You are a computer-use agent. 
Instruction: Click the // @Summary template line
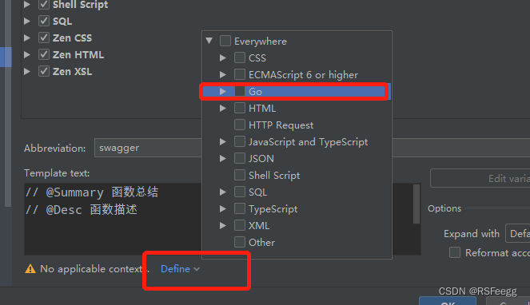(92, 192)
